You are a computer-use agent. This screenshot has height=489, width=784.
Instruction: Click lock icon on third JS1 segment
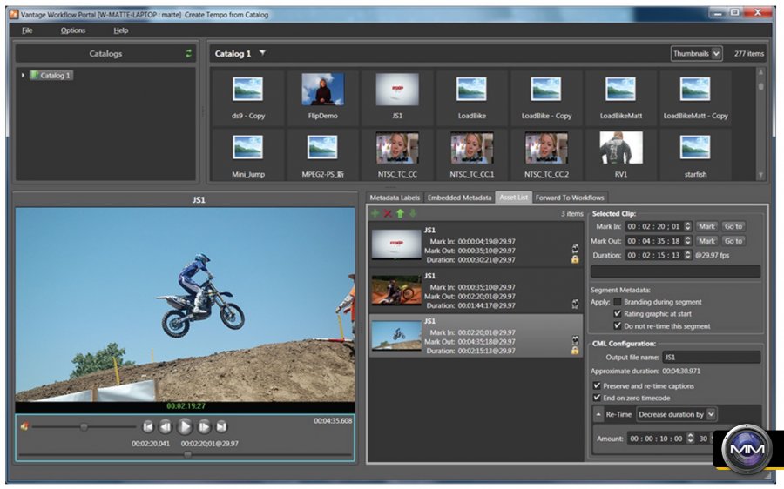[575, 350]
